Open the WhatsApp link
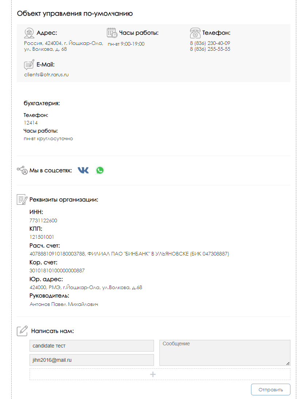This screenshot has width=297, height=399. coord(100,170)
